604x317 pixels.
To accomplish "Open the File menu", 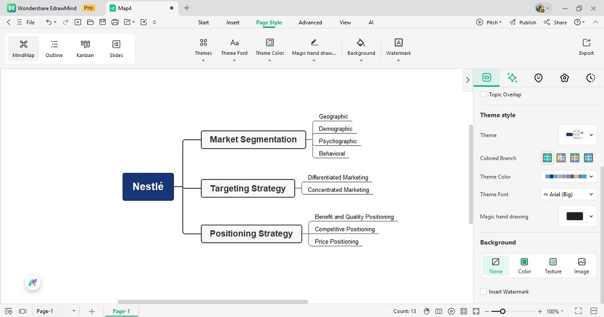I will [26, 22].
